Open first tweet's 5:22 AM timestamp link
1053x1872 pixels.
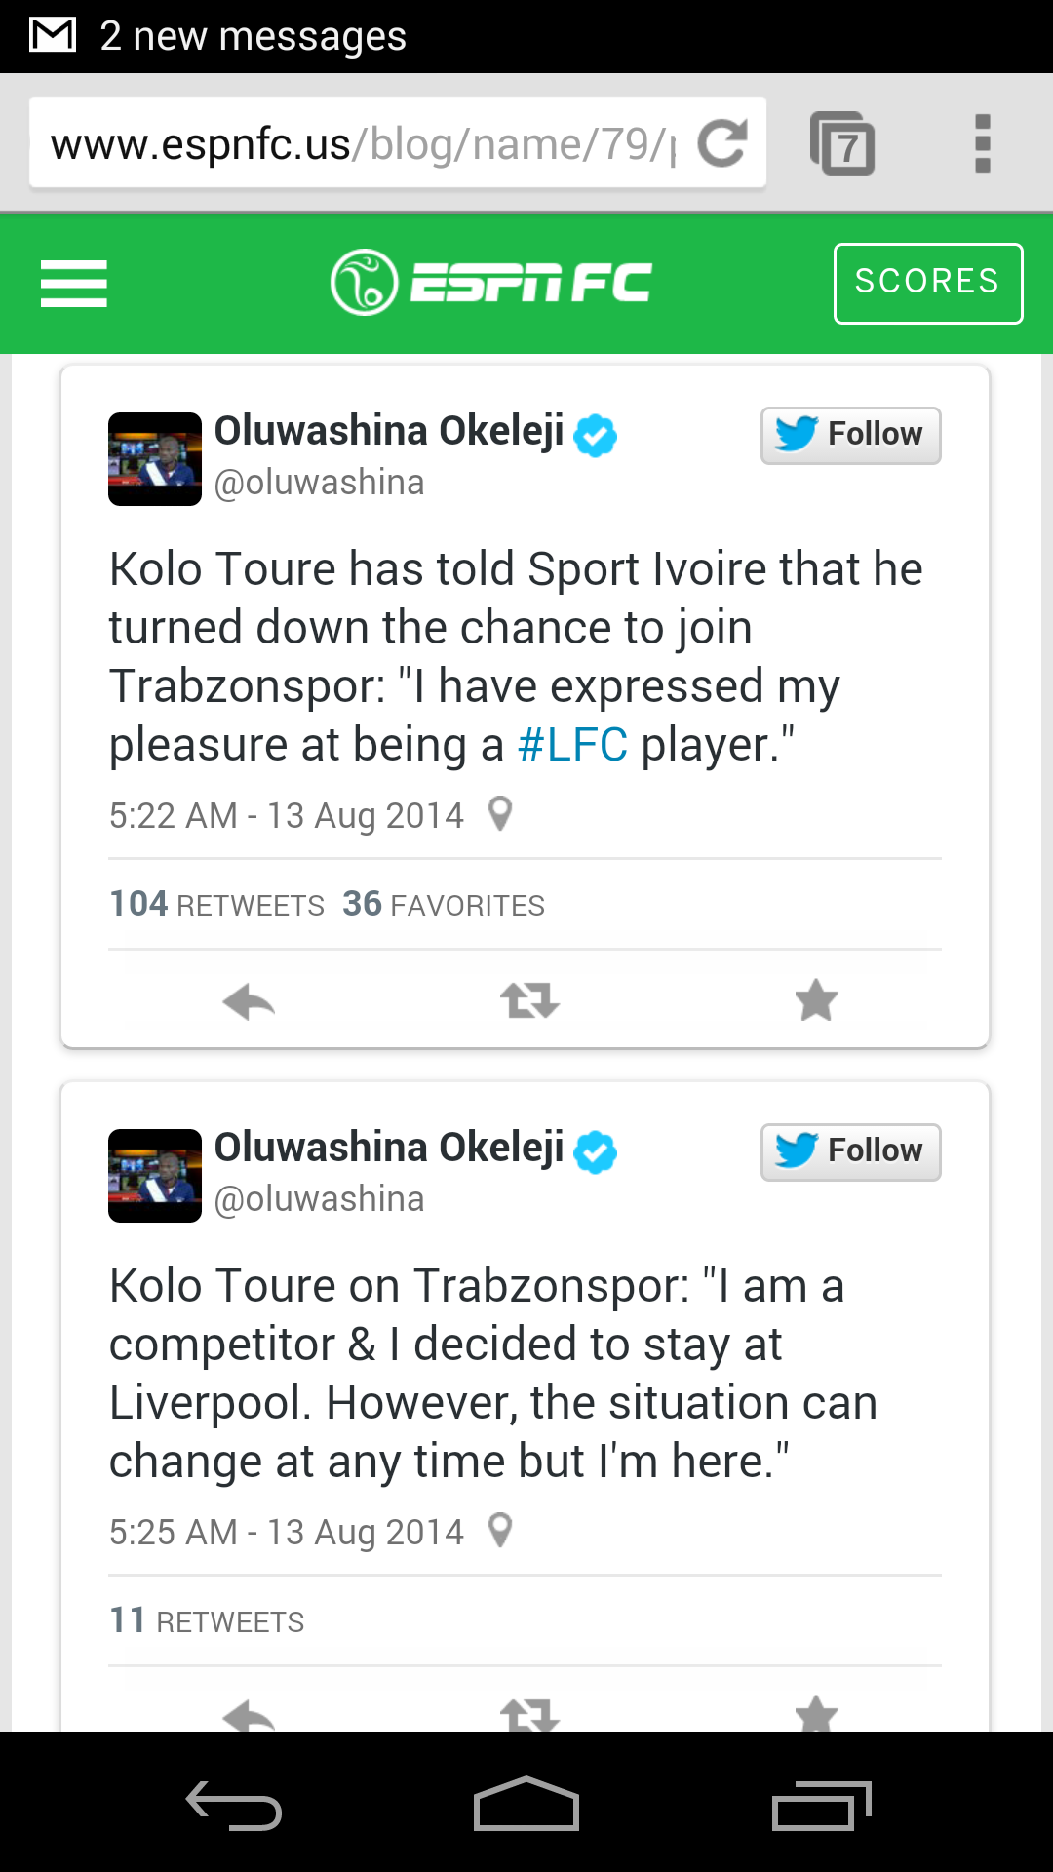point(287,815)
